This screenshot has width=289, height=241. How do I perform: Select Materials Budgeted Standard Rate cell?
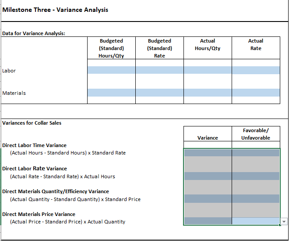pyautogui.click(x=159, y=93)
